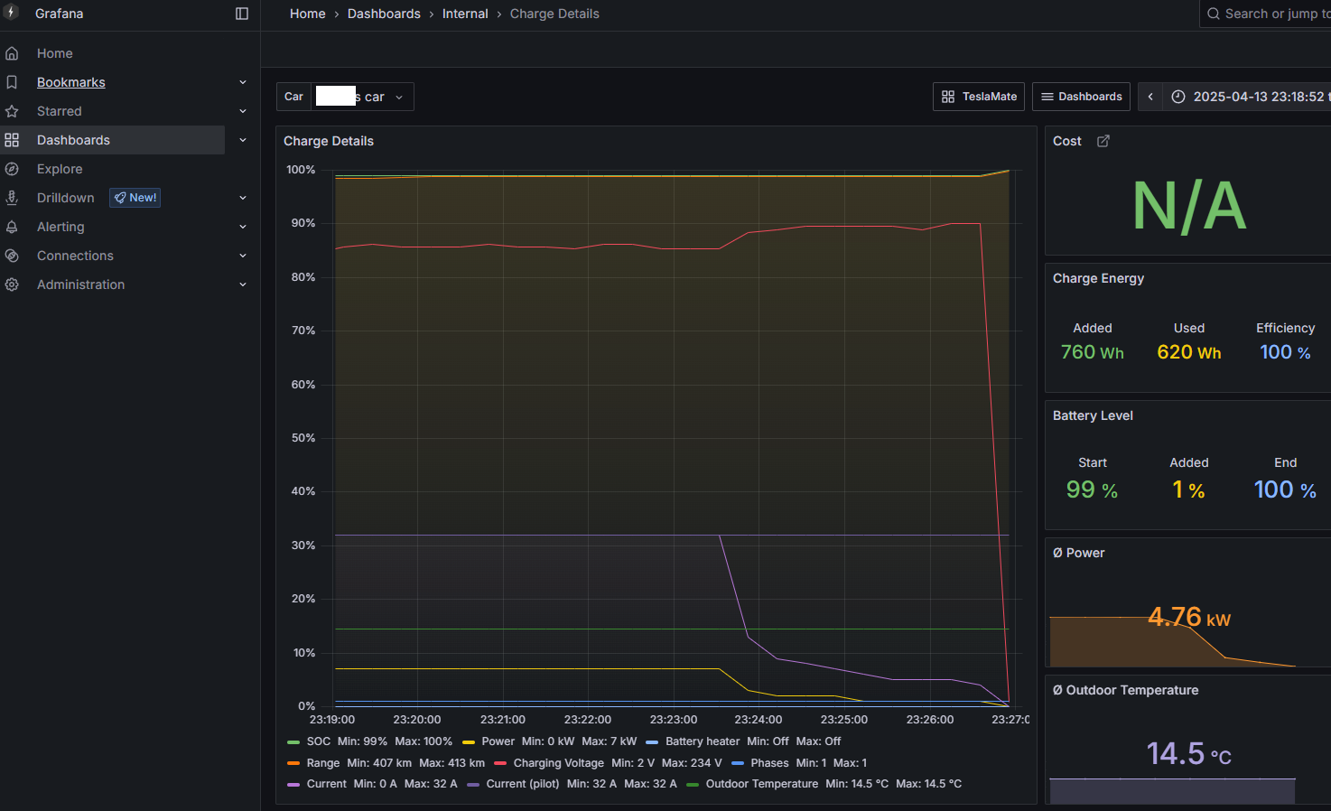
Task: Click the Grafana logo icon
Action: 12,13
